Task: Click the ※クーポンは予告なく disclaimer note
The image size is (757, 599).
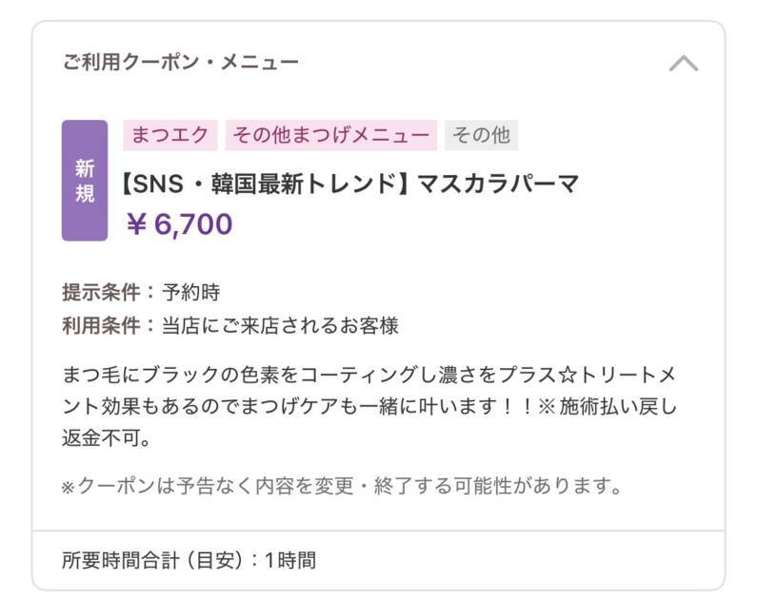Action: click(343, 487)
